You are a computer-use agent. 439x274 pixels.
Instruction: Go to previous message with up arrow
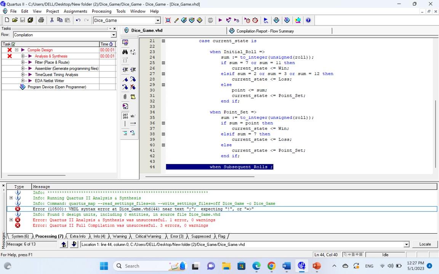64,244
